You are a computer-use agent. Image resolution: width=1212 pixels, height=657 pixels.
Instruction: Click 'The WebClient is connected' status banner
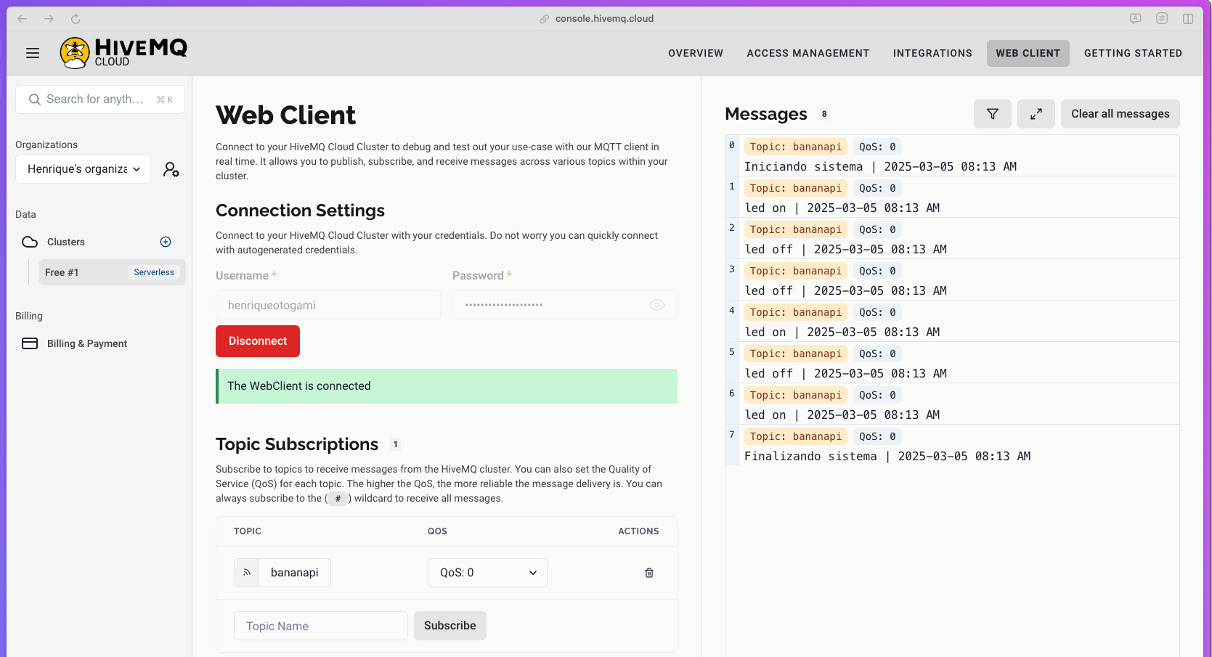pos(447,386)
